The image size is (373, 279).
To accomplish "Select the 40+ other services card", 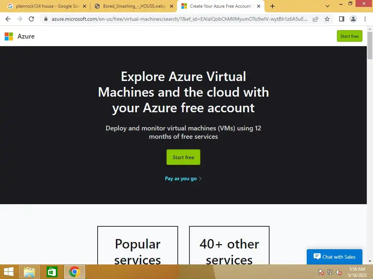I will (x=229, y=245).
